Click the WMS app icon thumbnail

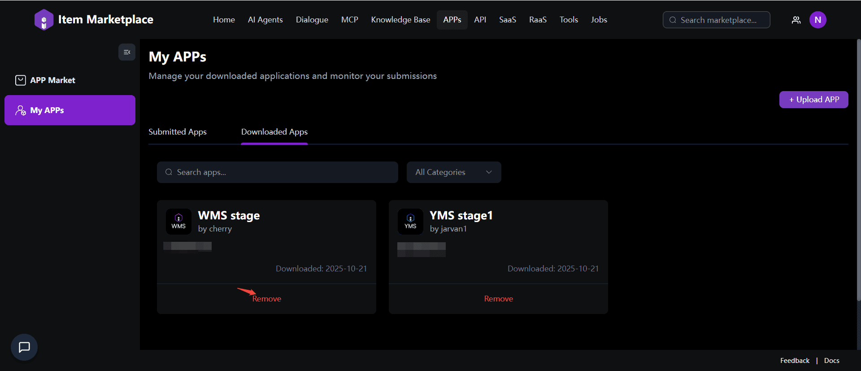pyautogui.click(x=178, y=222)
